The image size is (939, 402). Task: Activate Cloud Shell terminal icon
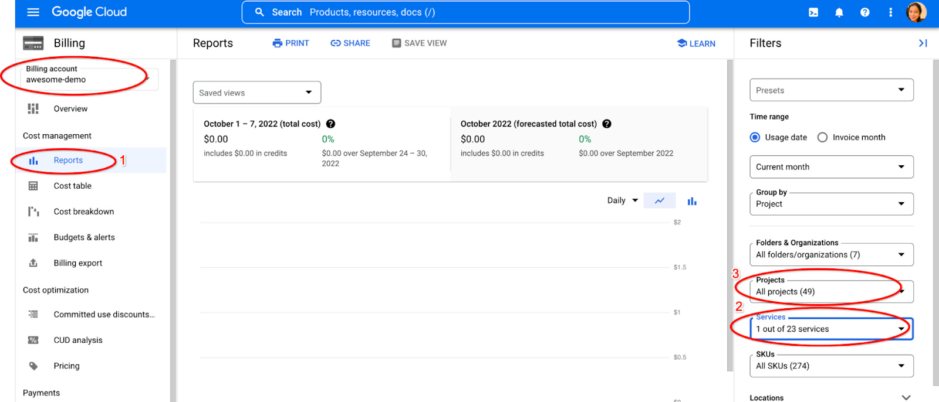pos(813,12)
